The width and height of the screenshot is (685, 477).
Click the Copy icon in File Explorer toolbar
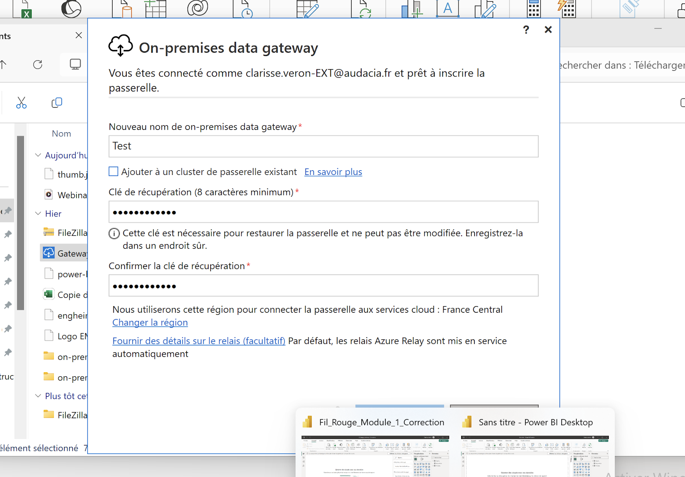(x=57, y=103)
